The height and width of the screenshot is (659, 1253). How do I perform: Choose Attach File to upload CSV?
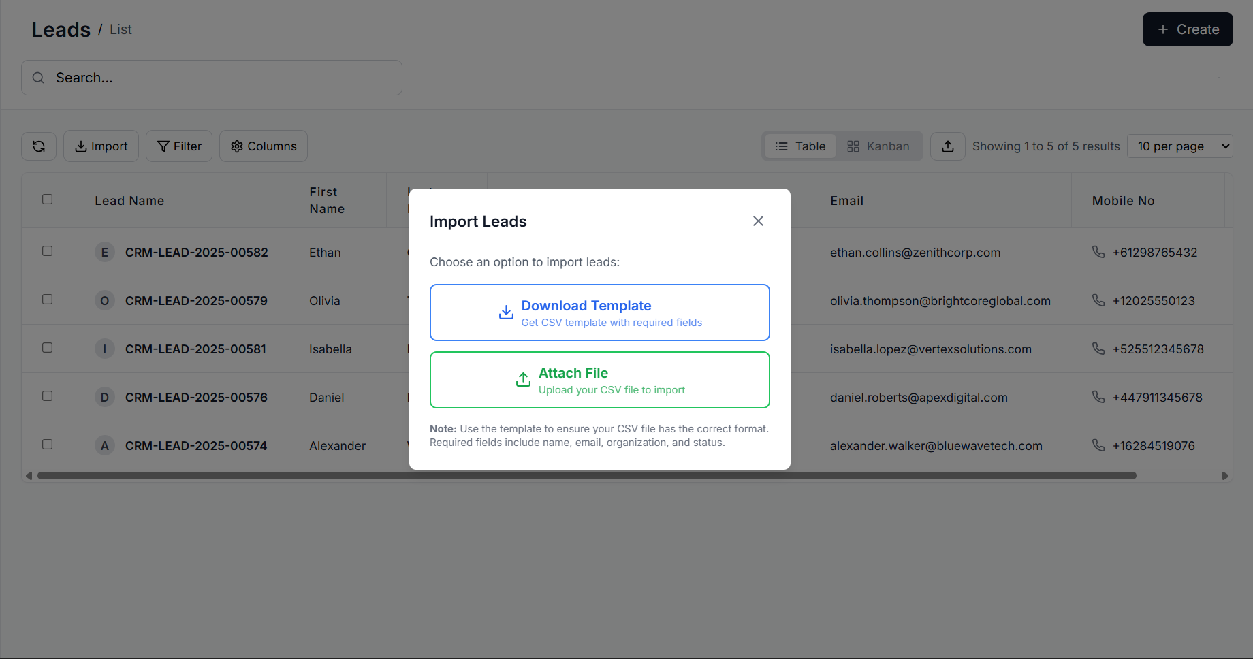pos(599,380)
